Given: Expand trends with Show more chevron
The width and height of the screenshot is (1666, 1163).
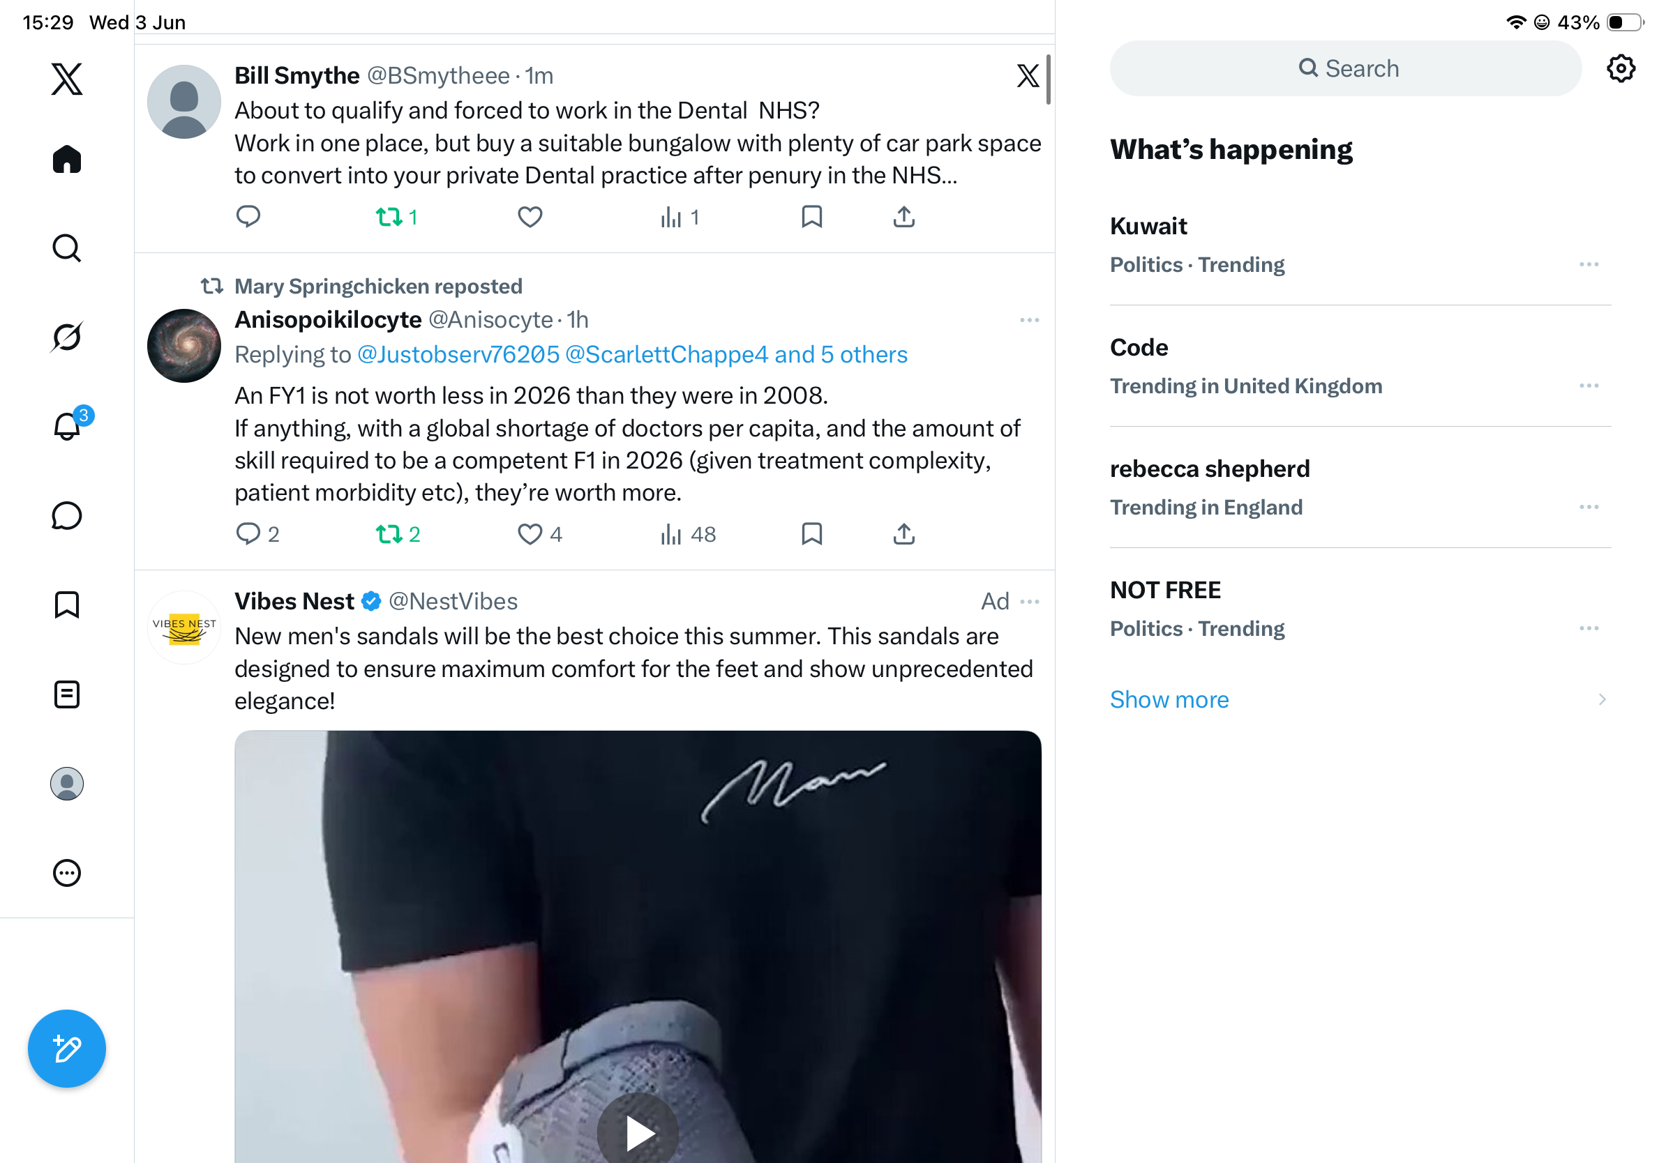Looking at the screenshot, I should point(1601,700).
